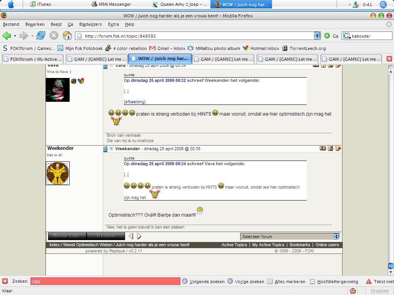Open the Bladwijzers menu
Viewport: 394px width, 295px height.
[90, 24]
